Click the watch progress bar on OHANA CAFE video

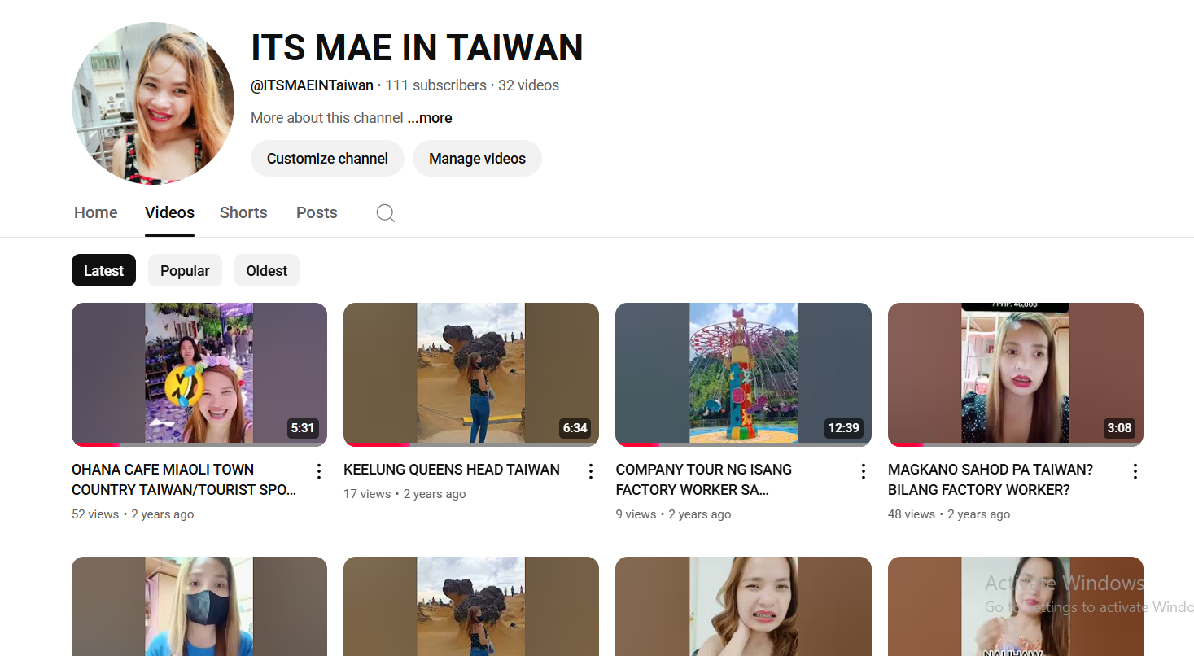point(199,444)
